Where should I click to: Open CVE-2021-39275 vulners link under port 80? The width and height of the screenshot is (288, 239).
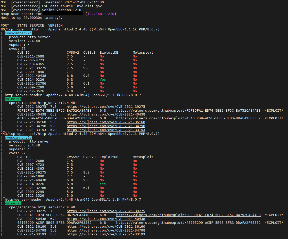tap(106, 107)
